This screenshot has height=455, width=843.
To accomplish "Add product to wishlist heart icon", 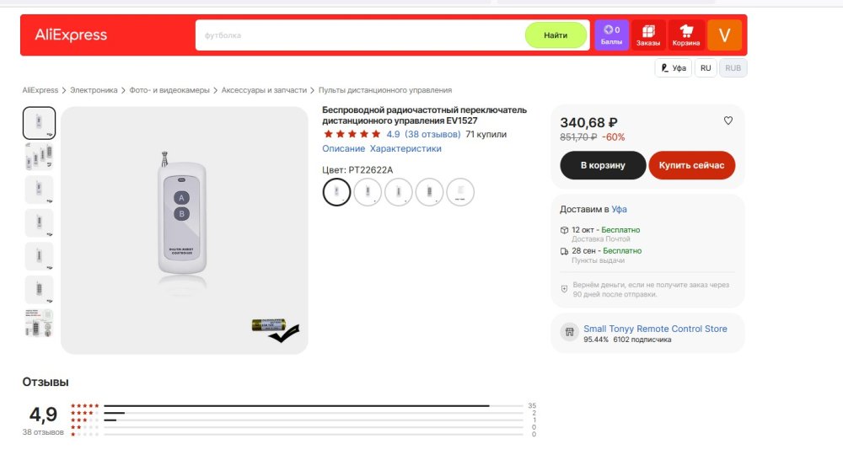I will pyautogui.click(x=728, y=121).
